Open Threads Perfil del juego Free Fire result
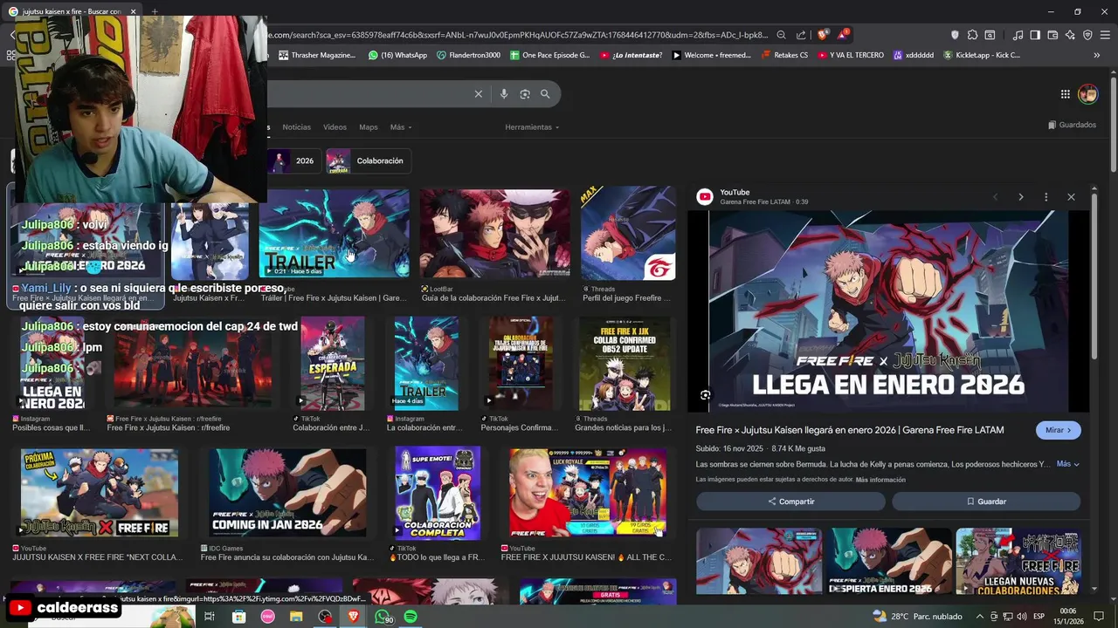This screenshot has width=1118, height=628. click(x=628, y=233)
